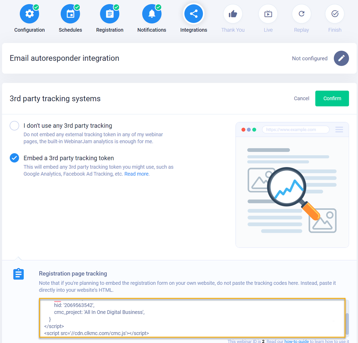
Task: Select the Notifications bell step icon
Action: tap(152, 14)
